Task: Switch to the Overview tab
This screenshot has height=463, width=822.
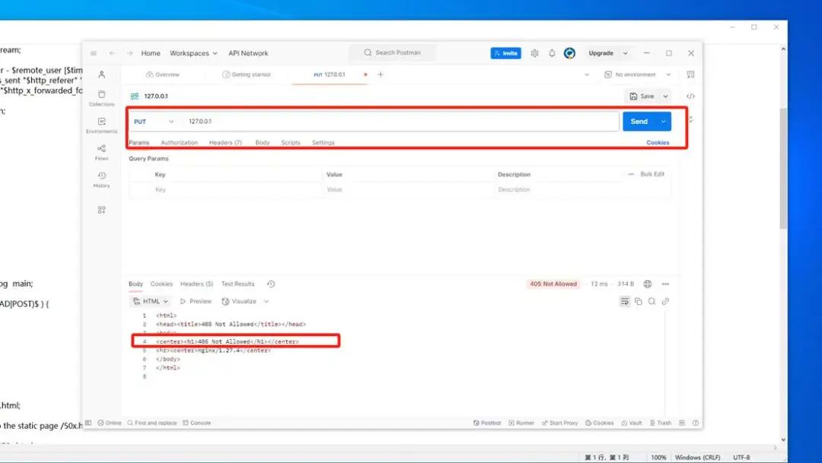Action: (x=163, y=75)
